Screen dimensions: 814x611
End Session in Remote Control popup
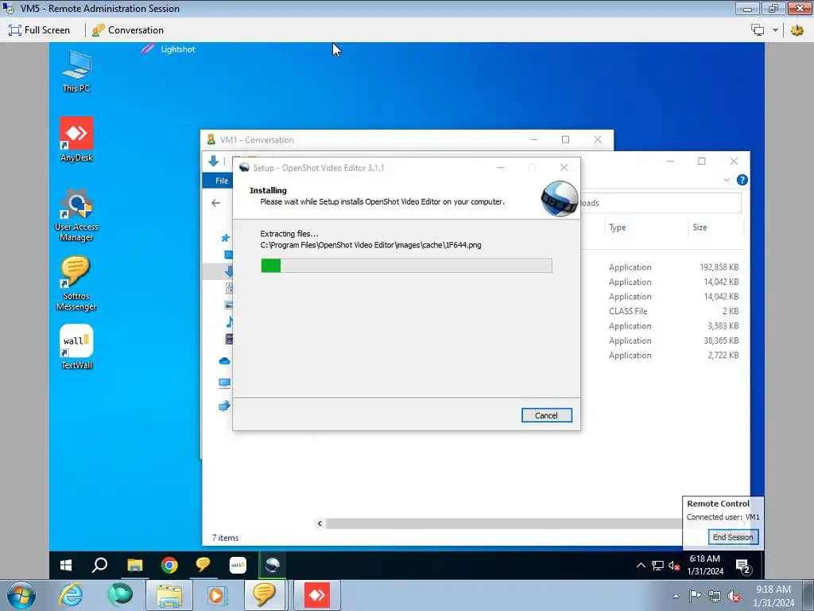coord(732,537)
